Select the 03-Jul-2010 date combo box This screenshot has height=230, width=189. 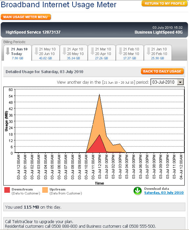pos(167,82)
